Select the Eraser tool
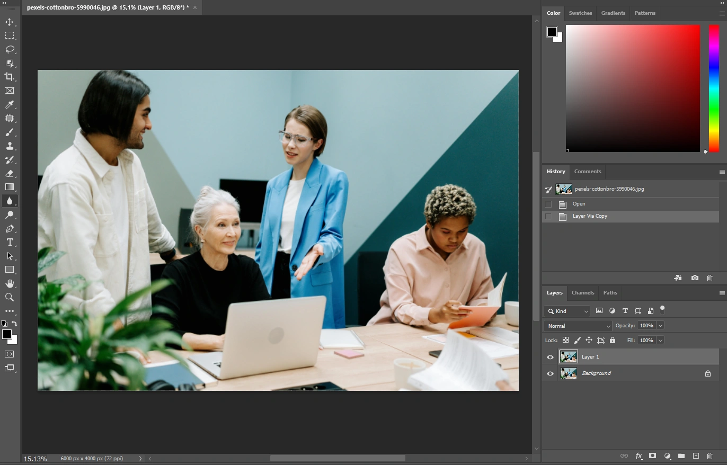 [x=10, y=173]
